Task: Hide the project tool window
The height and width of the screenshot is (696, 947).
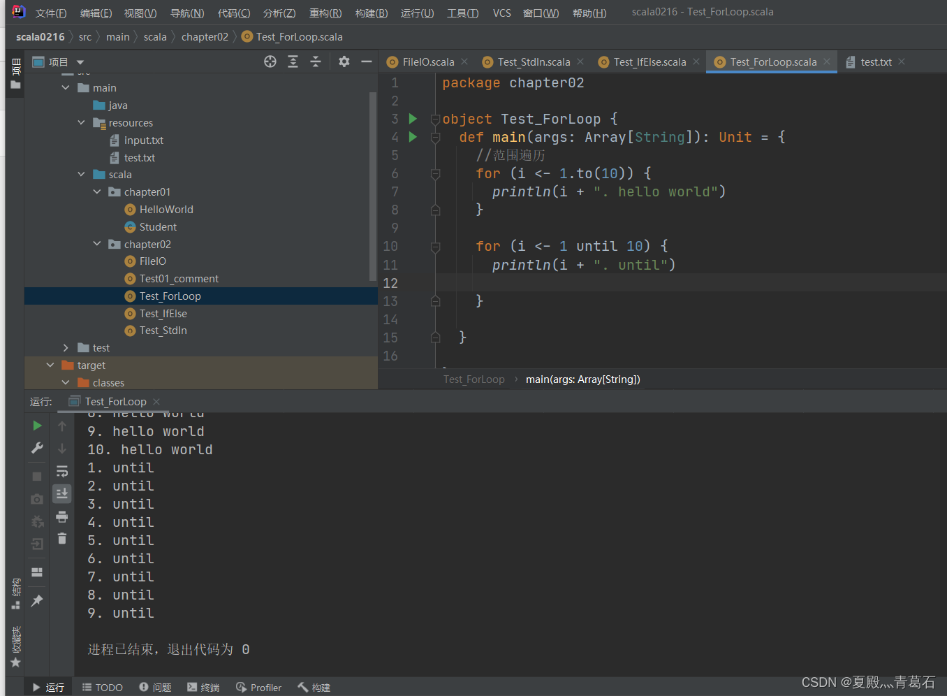Action: pos(366,61)
